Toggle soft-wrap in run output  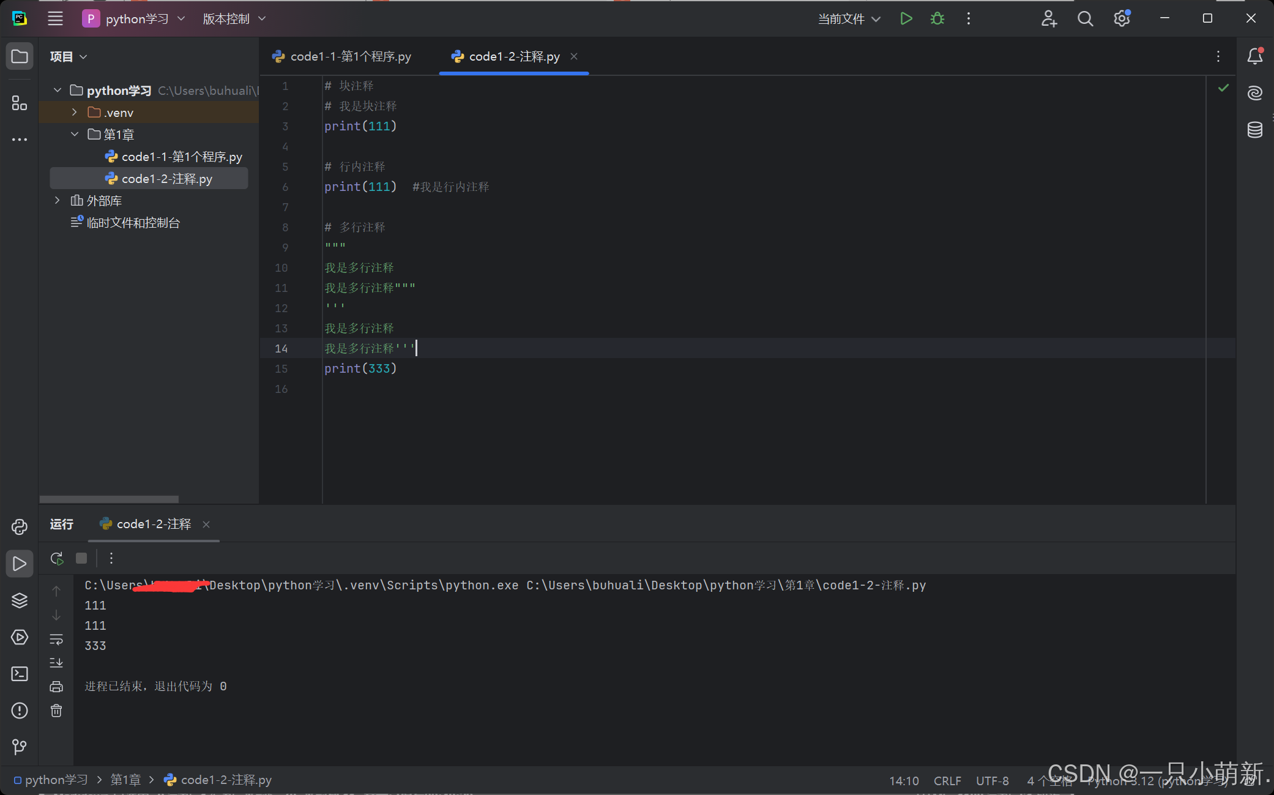click(x=56, y=640)
